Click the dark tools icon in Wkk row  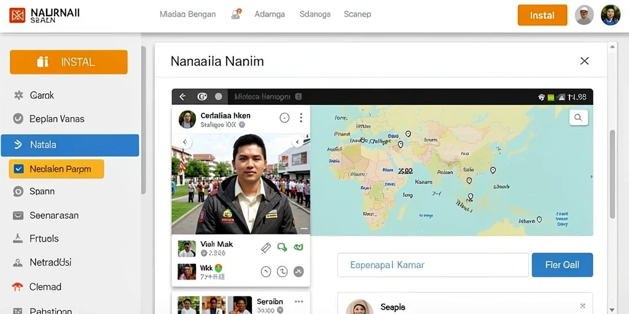click(299, 272)
